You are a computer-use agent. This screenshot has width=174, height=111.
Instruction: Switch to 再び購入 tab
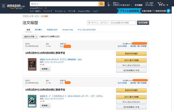pos(38,30)
